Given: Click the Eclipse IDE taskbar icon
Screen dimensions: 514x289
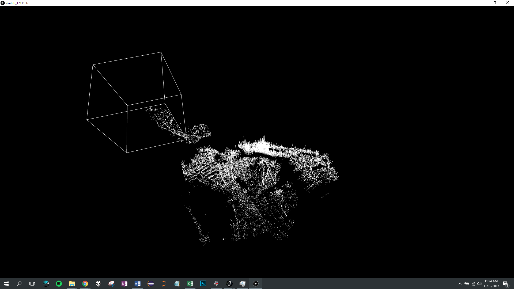Looking at the screenshot, I should (151, 284).
